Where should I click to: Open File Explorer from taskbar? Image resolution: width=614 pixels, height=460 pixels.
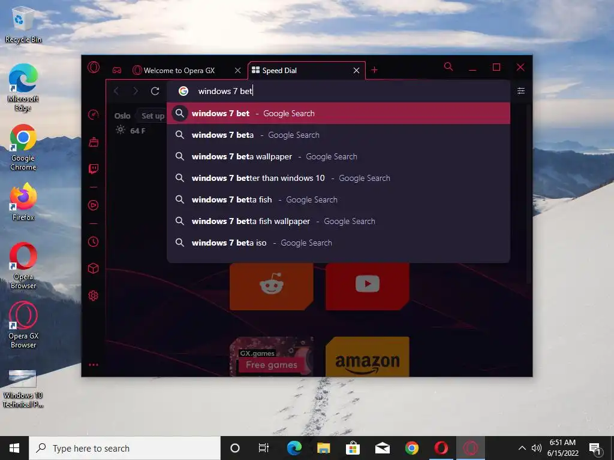[x=323, y=448]
